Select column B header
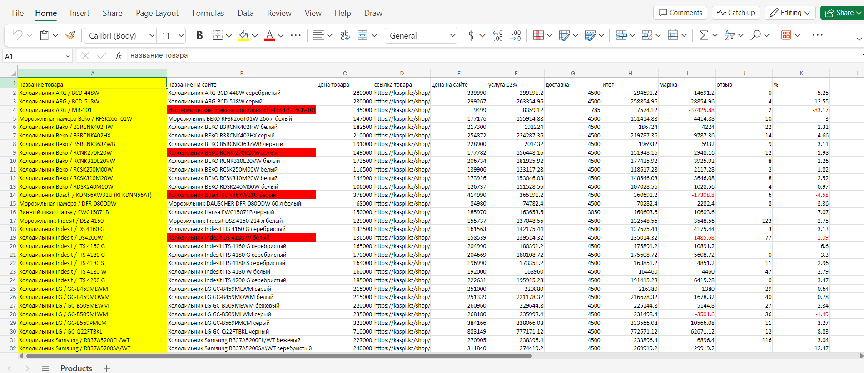864x373 pixels. click(x=242, y=73)
